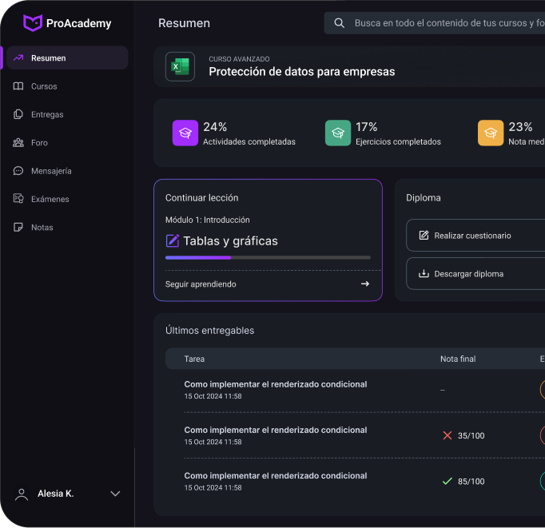Click the green Ejercicios completados icon

pos(338,133)
